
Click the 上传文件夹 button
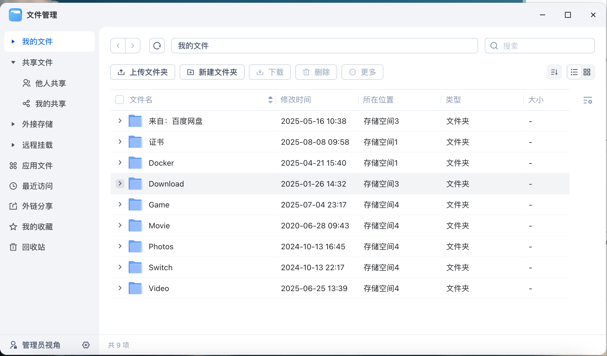pos(143,72)
